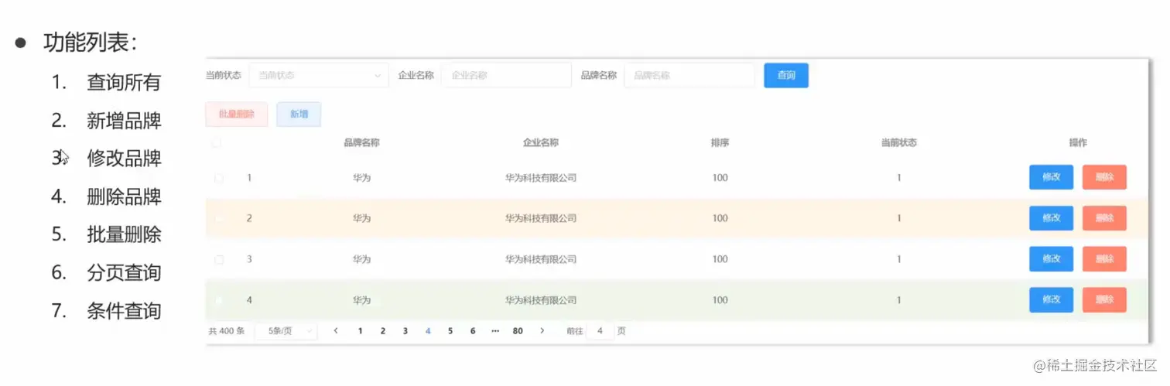Check the checkbox for row 2
The height and width of the screenshot is (386, 1170).
tap(218, 218)
